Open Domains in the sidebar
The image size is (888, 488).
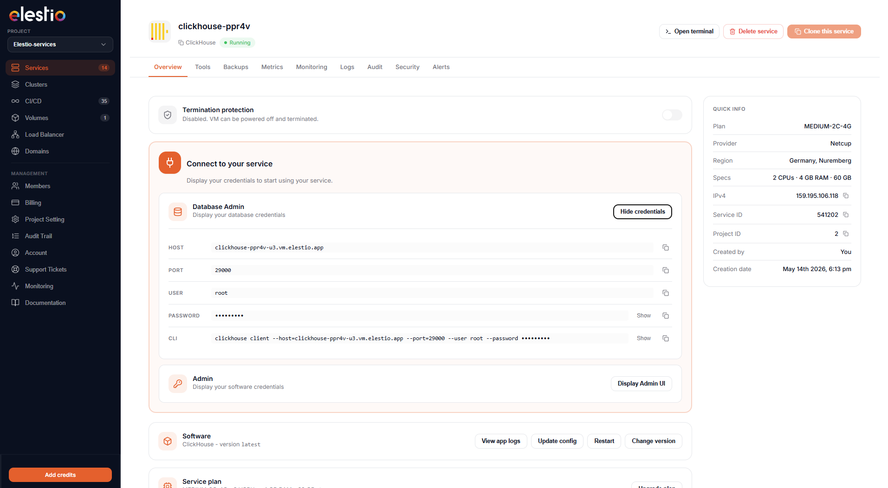(x=60, y=151)
